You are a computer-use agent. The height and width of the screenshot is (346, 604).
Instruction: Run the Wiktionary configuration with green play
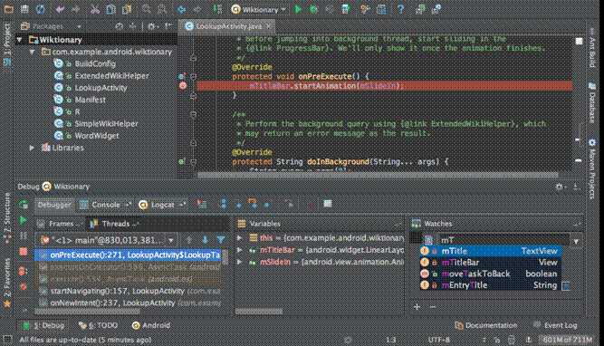(298, 9)
